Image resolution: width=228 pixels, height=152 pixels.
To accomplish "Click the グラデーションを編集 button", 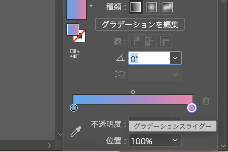I will coord(140,24).
